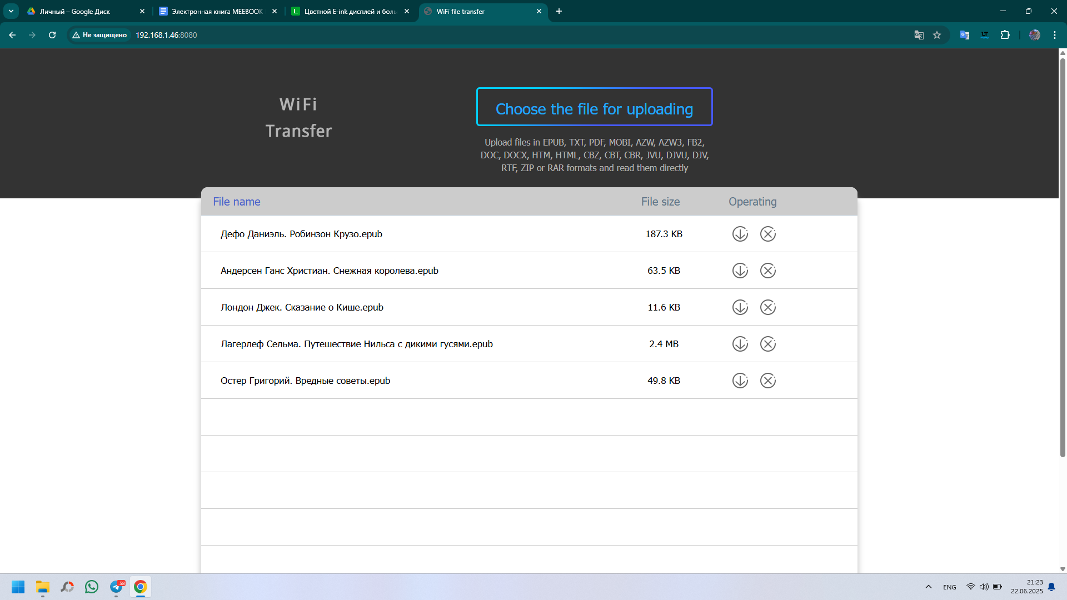Image resolution: width=1067 pixels, height=600 pixels.
Task: Show hidden system tray icons
Action: pos(928,587)
